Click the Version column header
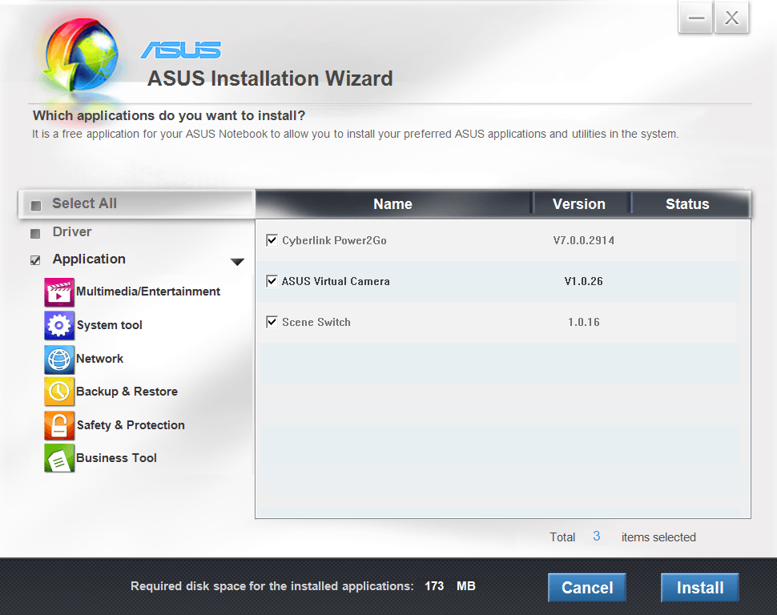 579,204
